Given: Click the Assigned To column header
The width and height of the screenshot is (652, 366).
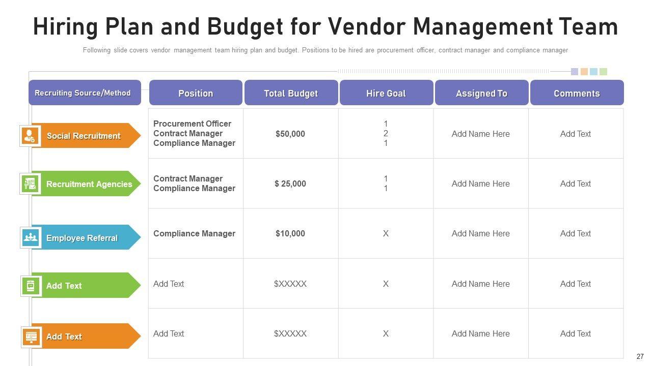Looking at the screenshot, I should [x=481, y=93].
